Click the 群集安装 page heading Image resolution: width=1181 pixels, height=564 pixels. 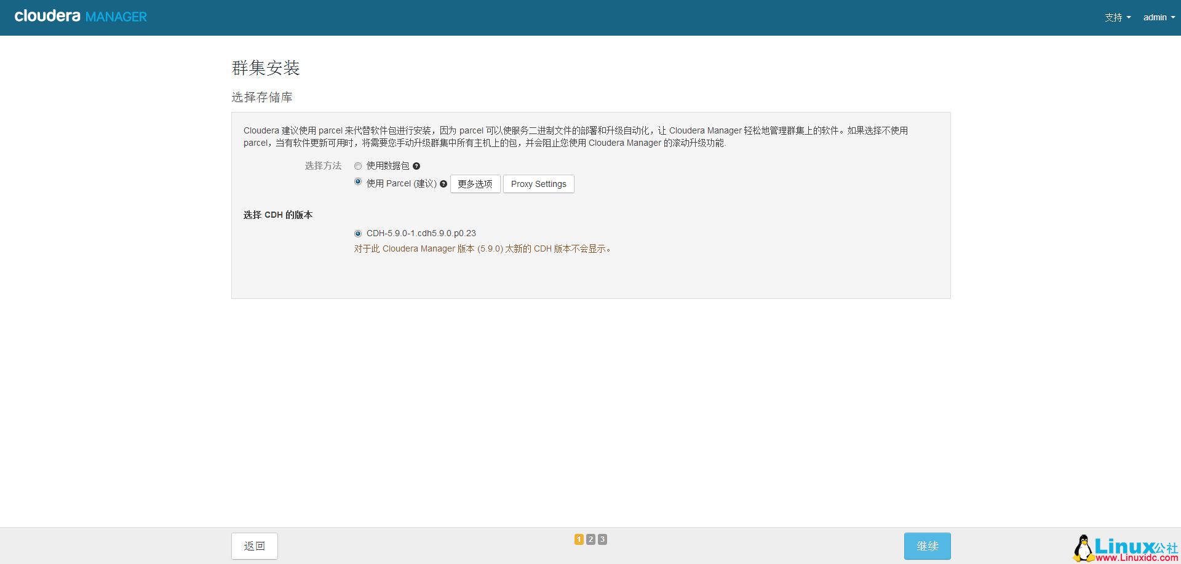pyautogui.click(x=266, y=68)
